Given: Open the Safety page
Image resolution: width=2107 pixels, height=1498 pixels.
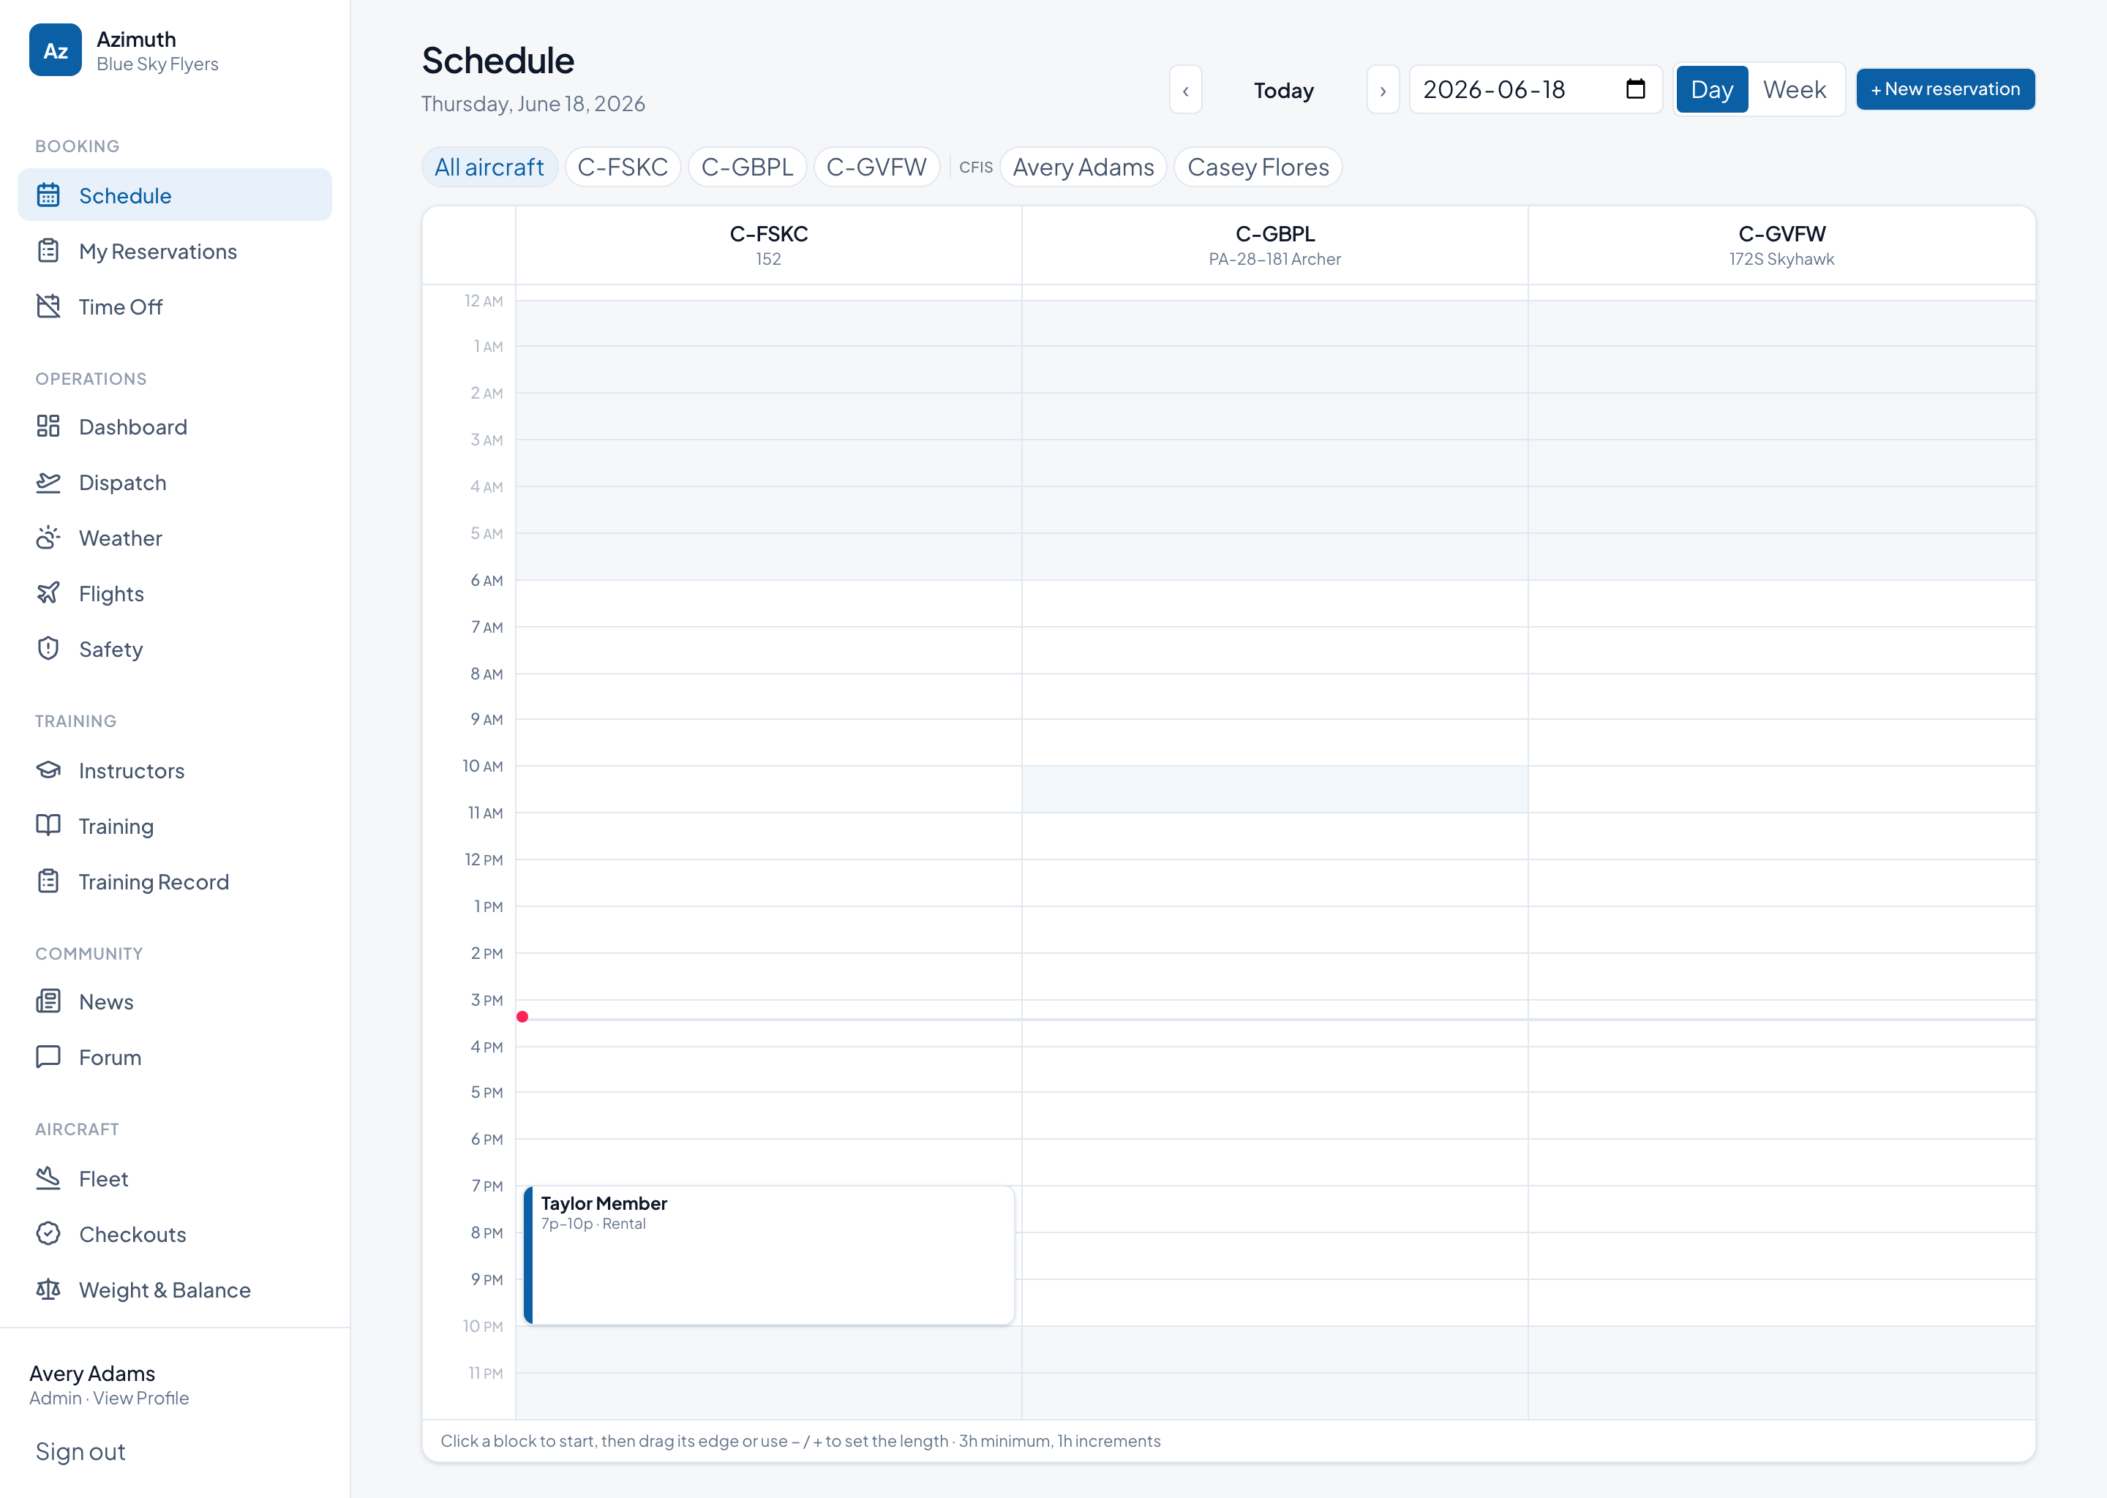Looking at the screenshot, I should click(174, 649).
